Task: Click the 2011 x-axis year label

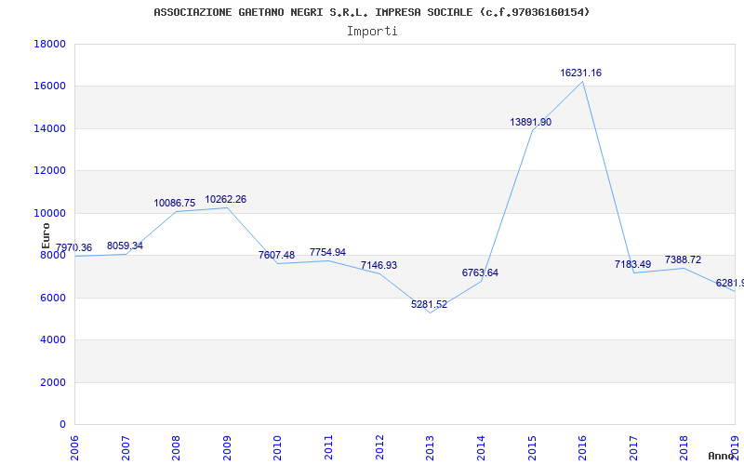Action: [x=329, y=447]
